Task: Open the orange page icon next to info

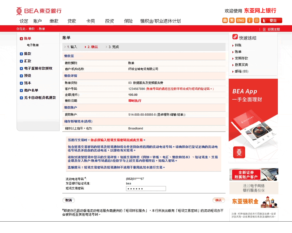Action: pyautogui.click(x=256, y=20)
